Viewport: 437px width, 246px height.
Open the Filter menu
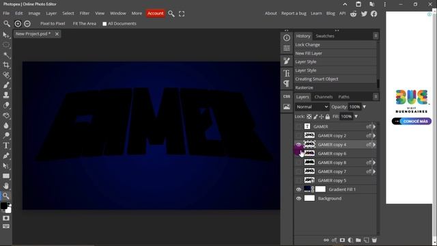(x=85, y=14)
